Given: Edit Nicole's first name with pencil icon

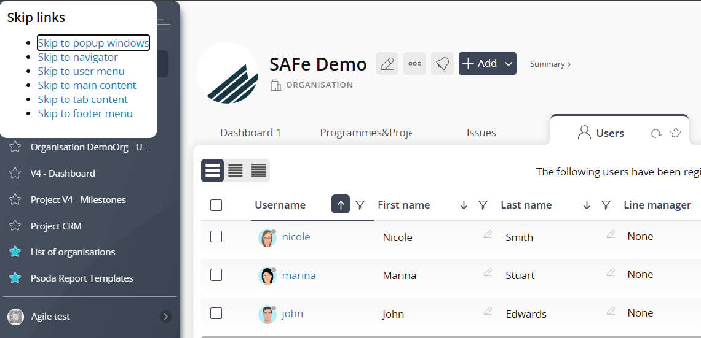Looking at the screenshot, I should (488, 234).
